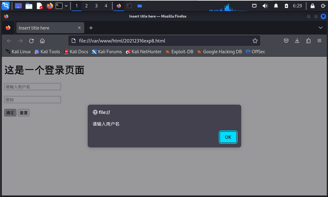Close the Firefox window
Viewport: 328px width, 197px height.
[323, 16]
